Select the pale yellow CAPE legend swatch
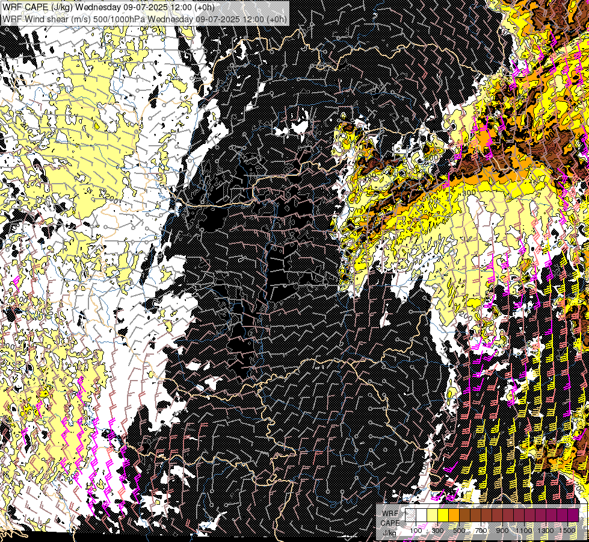The height and width of the screenshot is (542, 589). pos(433,515)
